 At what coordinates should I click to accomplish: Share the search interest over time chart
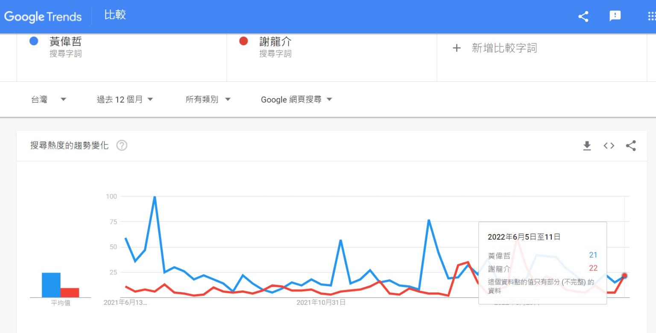[x=631, y=146]
